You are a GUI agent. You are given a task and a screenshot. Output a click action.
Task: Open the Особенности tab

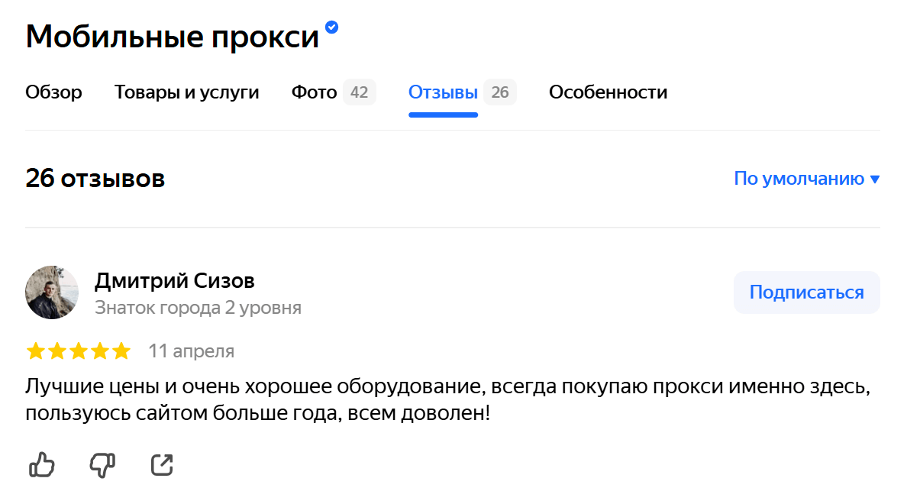coord(608,92)
